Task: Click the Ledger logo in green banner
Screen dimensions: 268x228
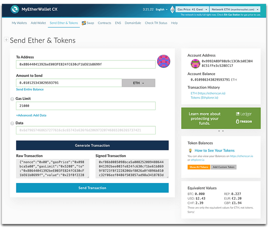Action: 244,114
